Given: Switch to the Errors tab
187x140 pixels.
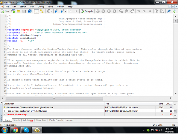Looking at the screenshot, I should click(7, 120).
